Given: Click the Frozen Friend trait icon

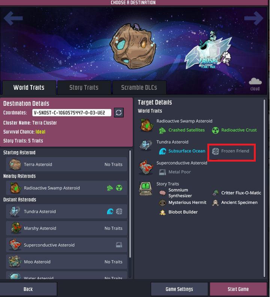Looking at the screenshot, I should coord(215,151).
